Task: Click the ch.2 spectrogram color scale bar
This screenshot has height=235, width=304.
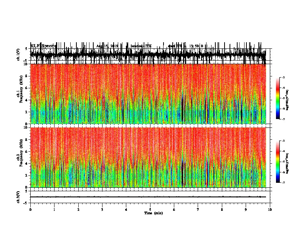Action: coord(278,162)
